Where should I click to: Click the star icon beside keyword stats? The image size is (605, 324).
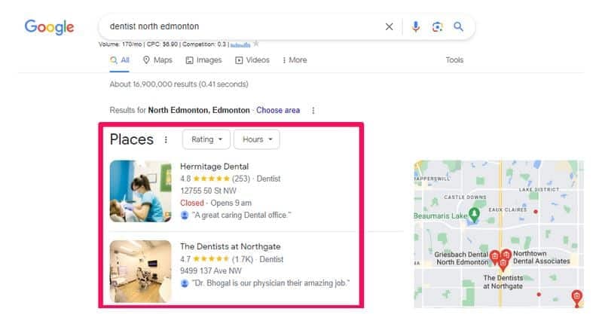256,44
